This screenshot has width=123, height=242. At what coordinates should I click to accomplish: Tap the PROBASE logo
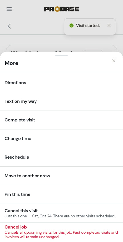click(x=61, y=9)
